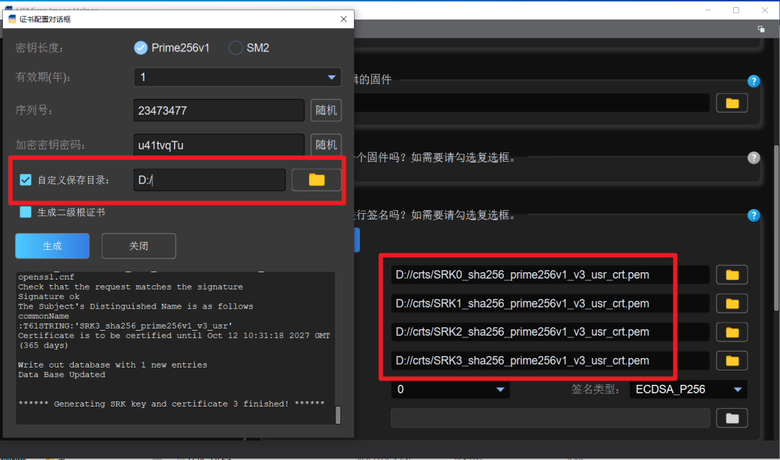780x460 pixels.
Task: Browse folder for the SRK1 certificate path
Action: (732, 303)
